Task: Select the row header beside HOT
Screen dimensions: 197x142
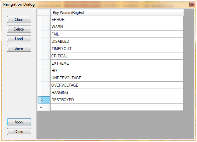Action: tap(44, 71)
